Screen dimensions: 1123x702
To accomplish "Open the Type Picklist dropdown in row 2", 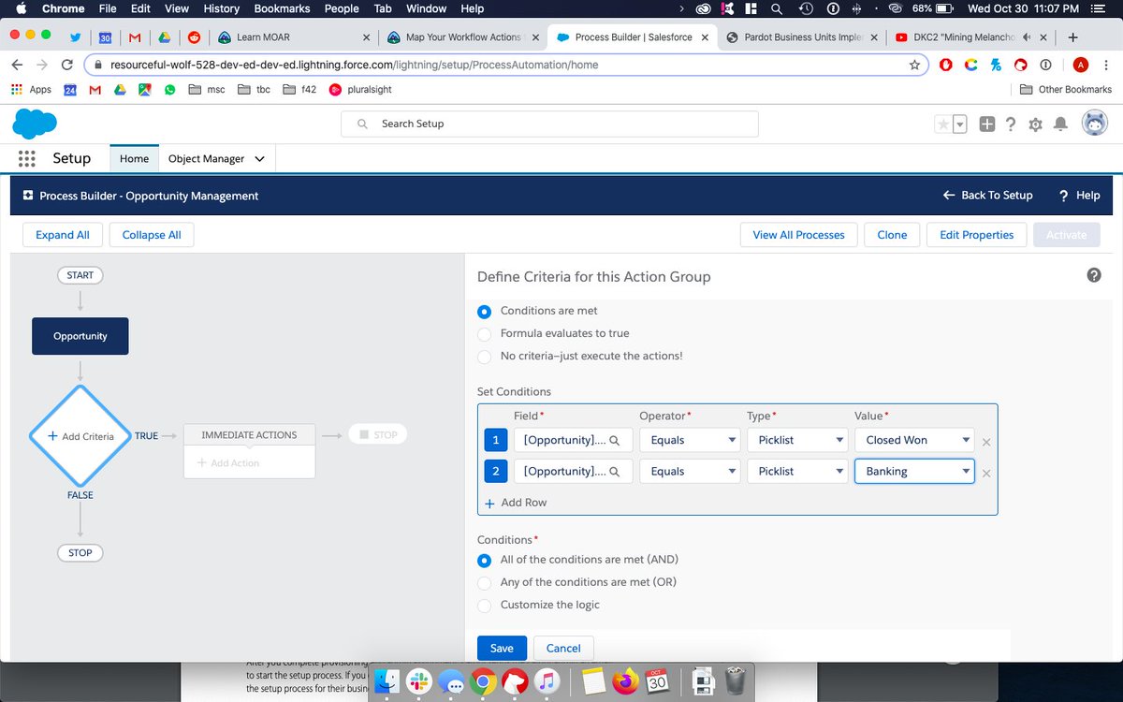I will point(797,472).
